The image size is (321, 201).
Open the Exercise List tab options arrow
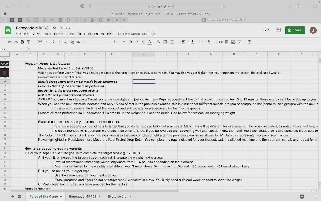130,197
